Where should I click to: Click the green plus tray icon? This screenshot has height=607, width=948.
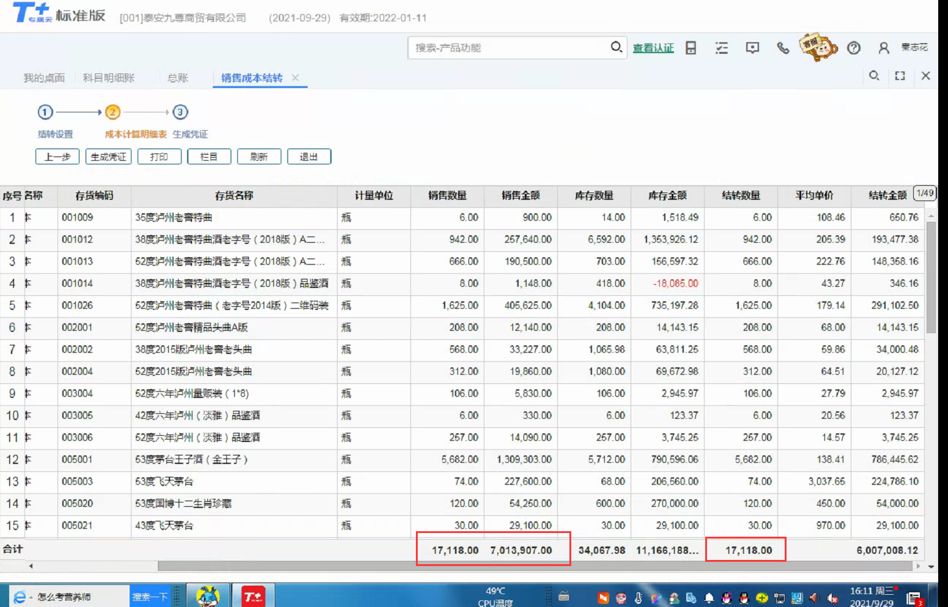[x=761, y=598]
